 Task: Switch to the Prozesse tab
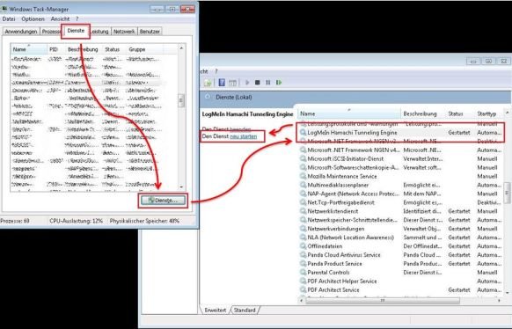(51, 32)
